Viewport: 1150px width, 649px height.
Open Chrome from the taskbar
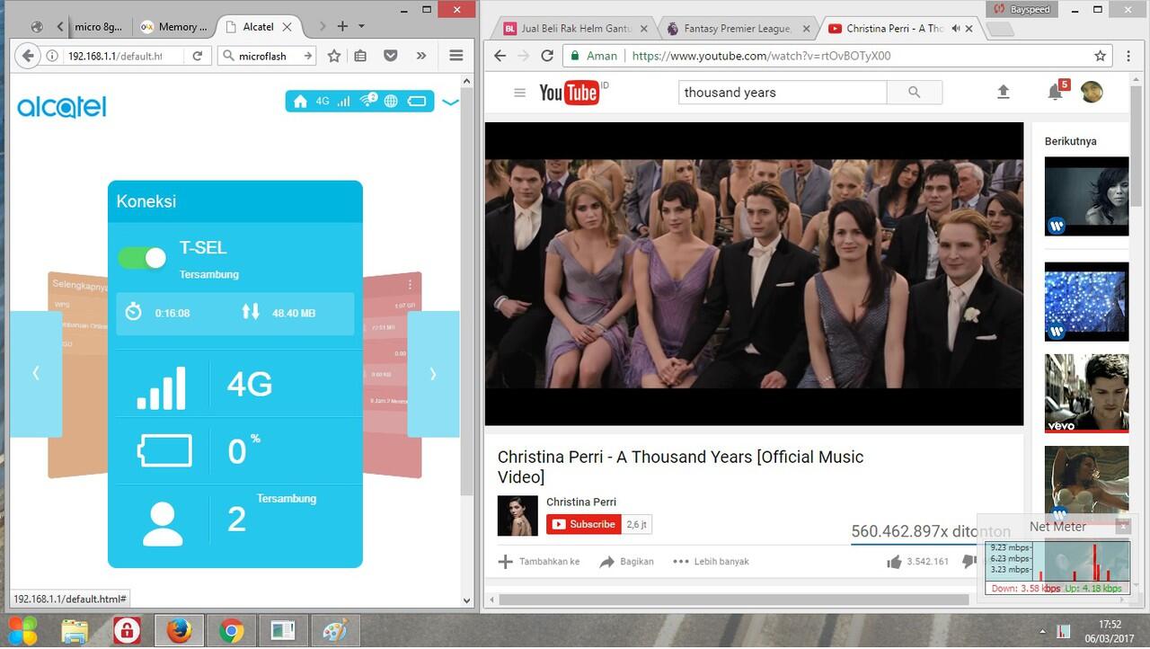pyautogui.click(x=231, y=631)
